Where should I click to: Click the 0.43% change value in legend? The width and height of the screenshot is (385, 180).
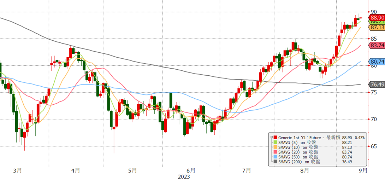coord(360,137)
